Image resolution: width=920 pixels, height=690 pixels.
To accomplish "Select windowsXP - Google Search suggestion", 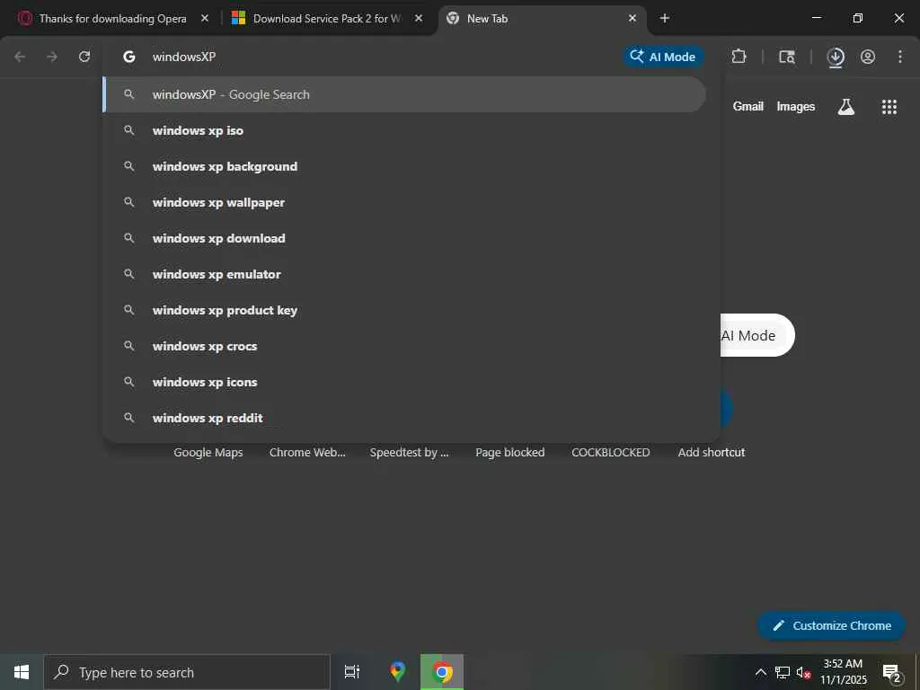I will tap(404, 94).
